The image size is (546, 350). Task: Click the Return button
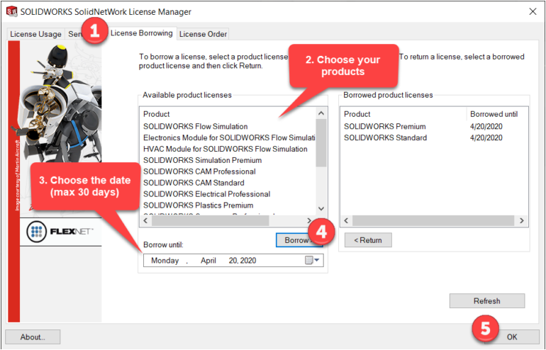[x=368, y=240]
